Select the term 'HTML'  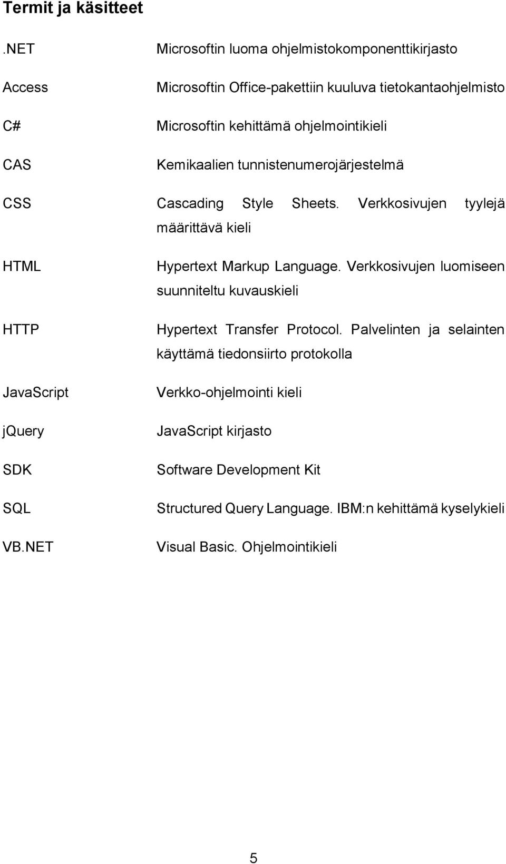tap(22, 266)
